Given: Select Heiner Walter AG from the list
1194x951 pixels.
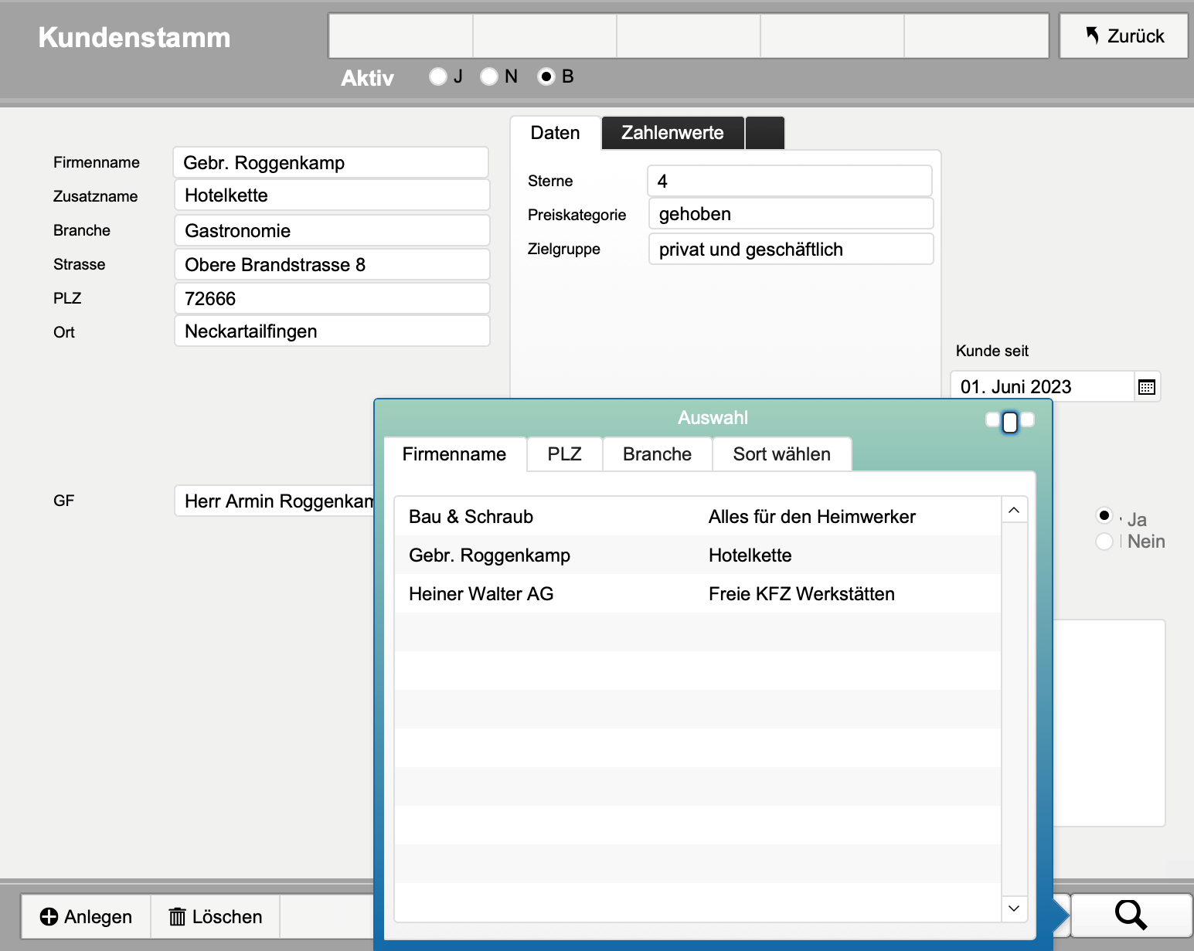Looking at the screenshot, I should coord(481,594).
